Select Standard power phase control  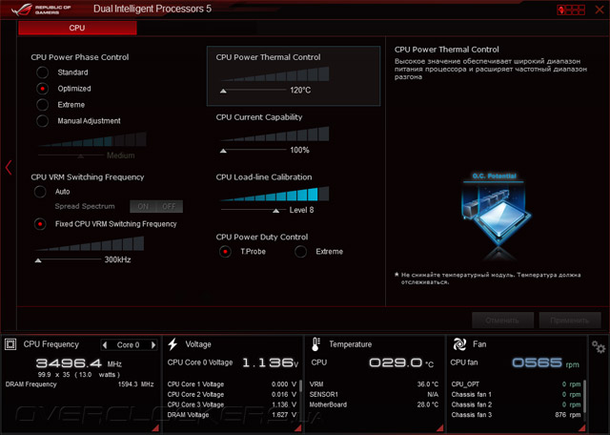pyautogui.click(x=42, y=72)
